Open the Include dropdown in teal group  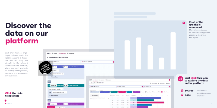53,85
